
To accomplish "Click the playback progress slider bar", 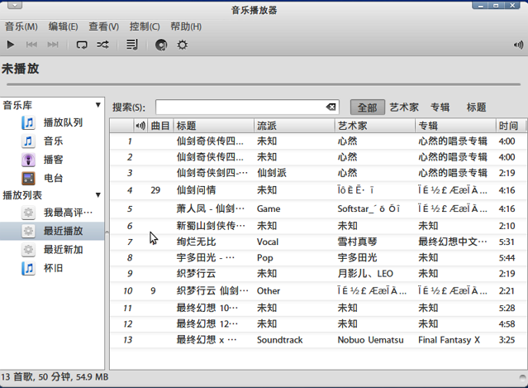I will click(264, 84).
